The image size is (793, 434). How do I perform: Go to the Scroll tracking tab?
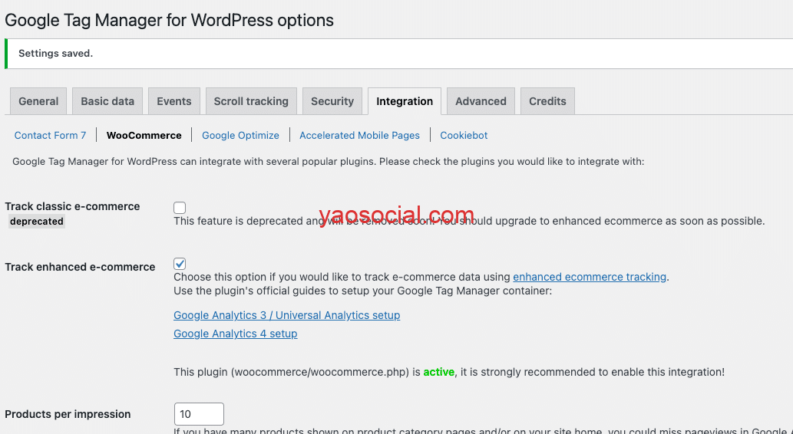pos(251,101)
